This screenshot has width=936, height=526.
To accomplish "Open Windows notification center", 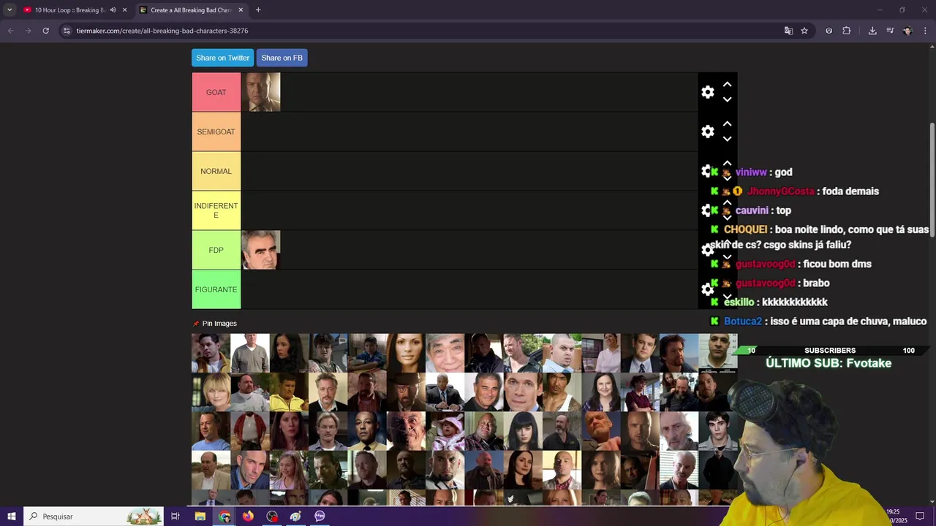I will [920, 517].
